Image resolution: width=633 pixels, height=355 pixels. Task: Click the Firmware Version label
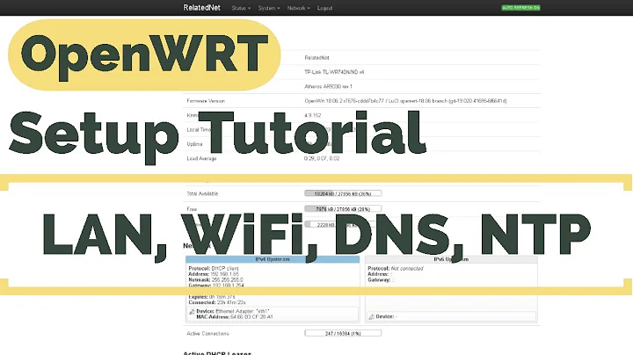pyautogui.click(x=206, y=101)
